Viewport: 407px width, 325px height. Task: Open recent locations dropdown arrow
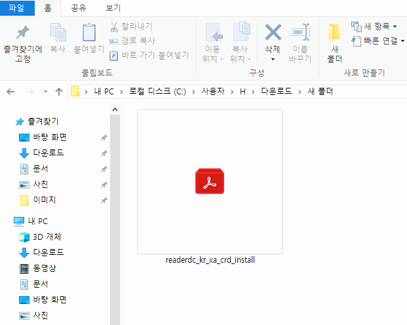45,91
